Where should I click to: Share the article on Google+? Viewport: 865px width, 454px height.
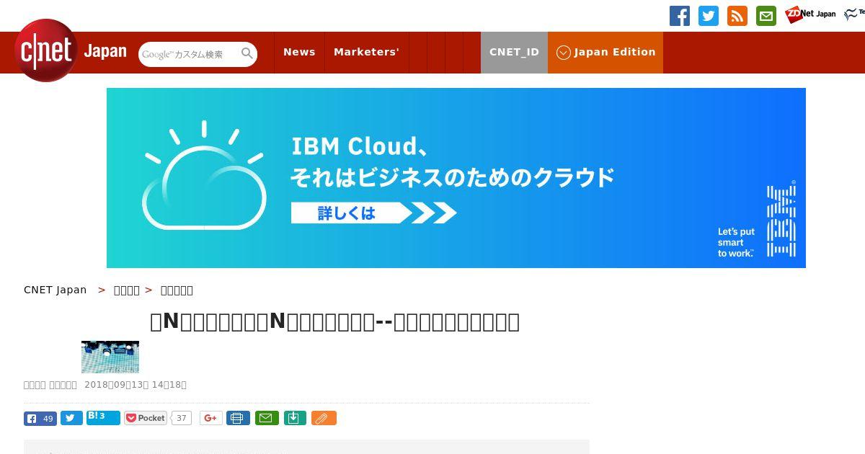[211, 418]
